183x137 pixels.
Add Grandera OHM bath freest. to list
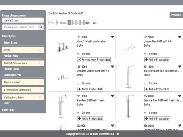point(90,118)
